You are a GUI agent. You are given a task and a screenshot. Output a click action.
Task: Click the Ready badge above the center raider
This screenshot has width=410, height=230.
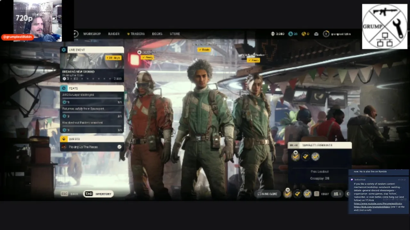[x=204, y=50]
